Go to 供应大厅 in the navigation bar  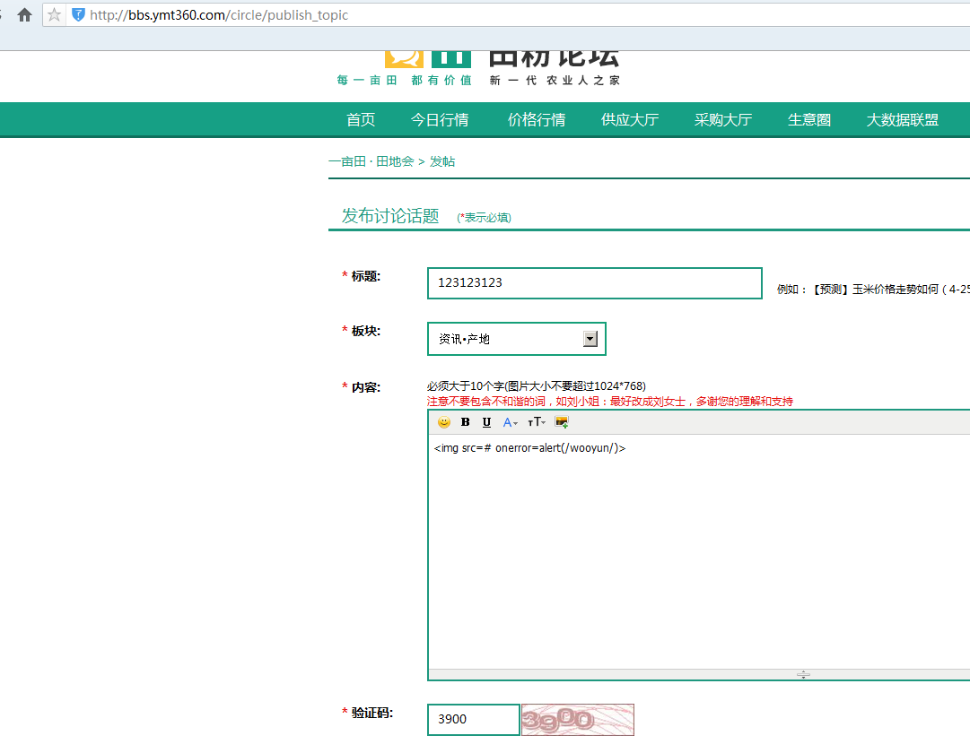point(630,120)
